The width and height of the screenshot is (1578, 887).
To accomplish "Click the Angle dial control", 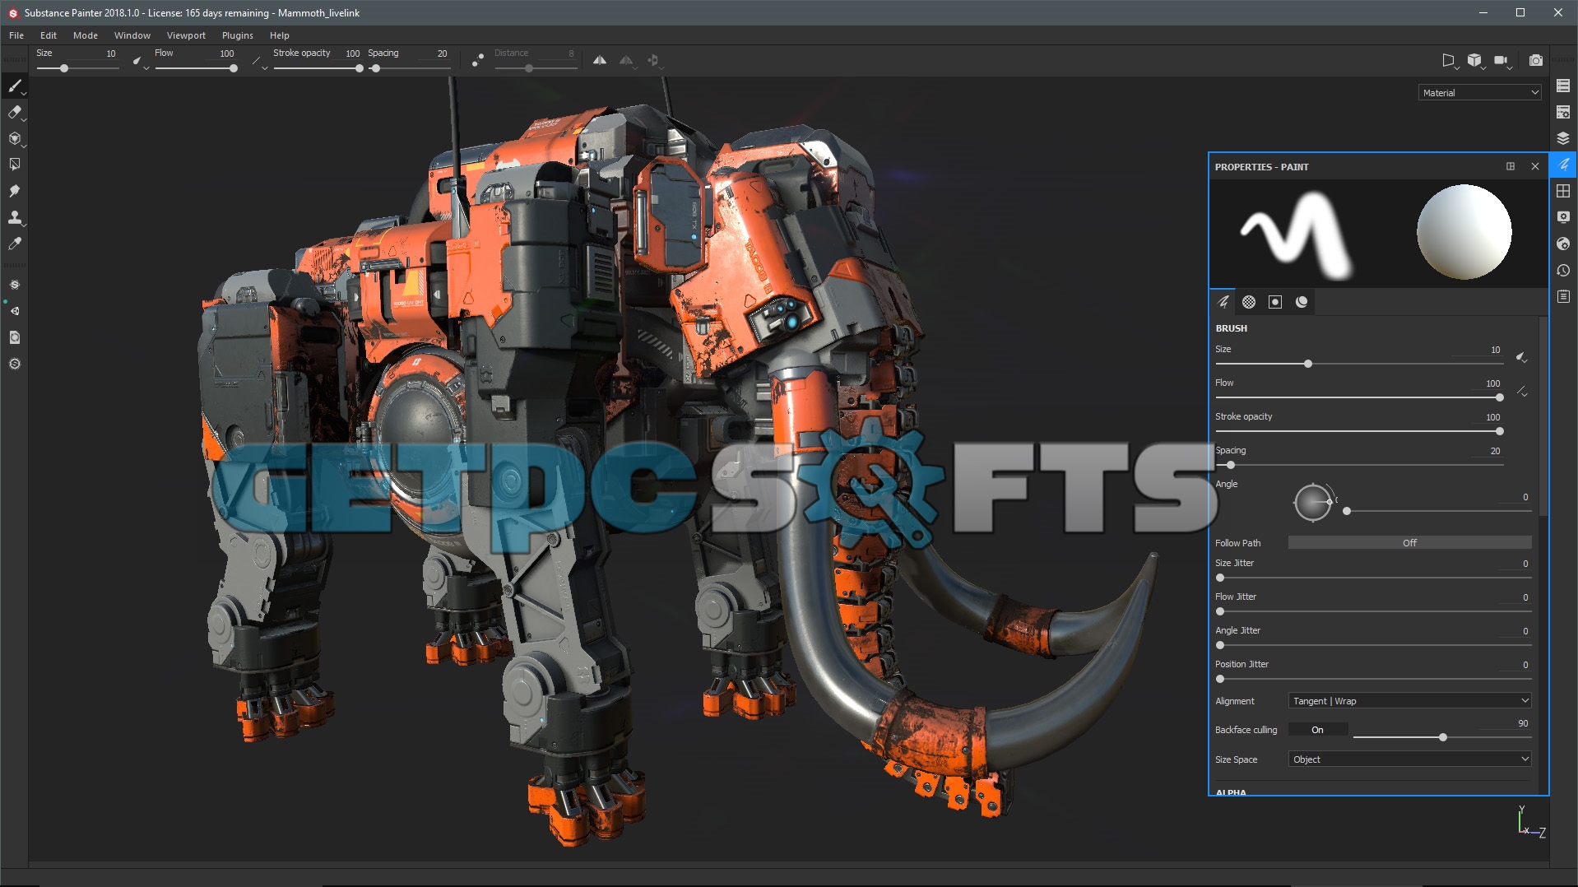I will pos(1312,501).
